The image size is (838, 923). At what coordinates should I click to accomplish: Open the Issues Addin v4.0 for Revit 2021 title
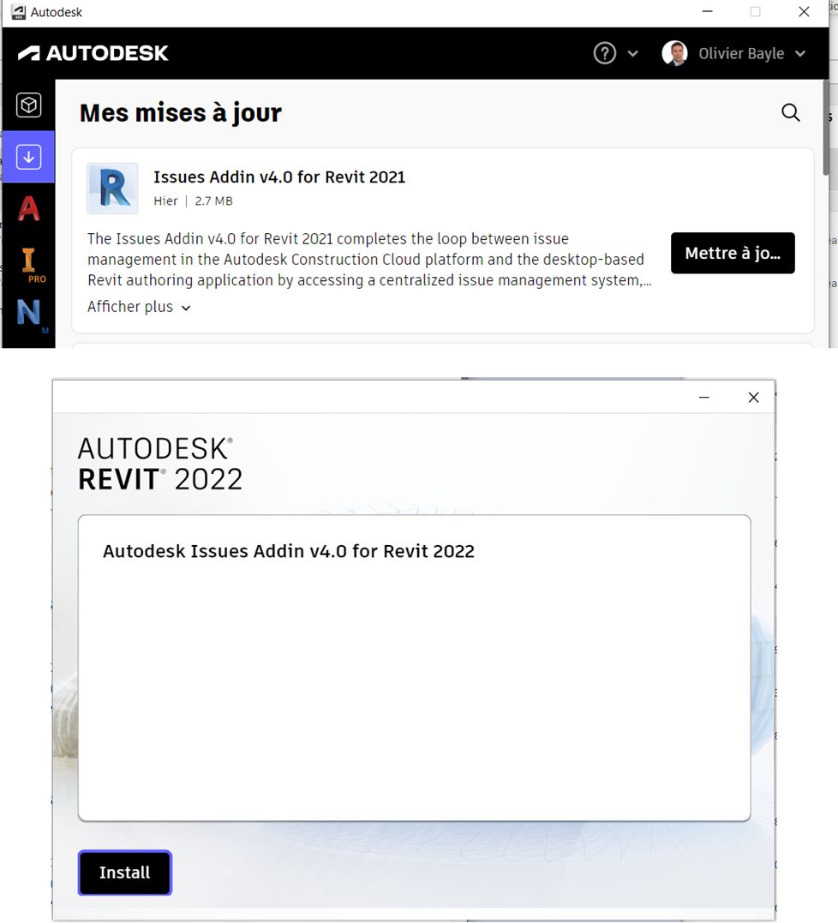278,177
